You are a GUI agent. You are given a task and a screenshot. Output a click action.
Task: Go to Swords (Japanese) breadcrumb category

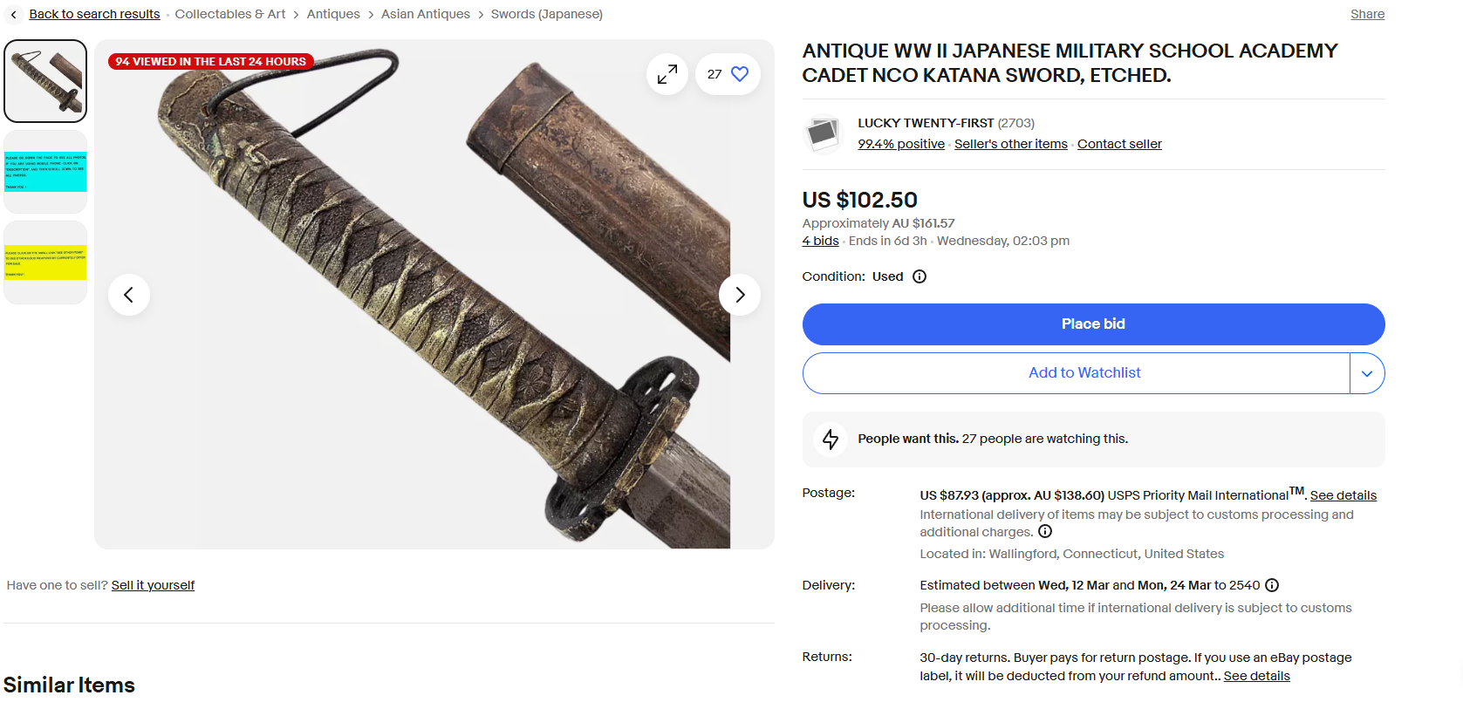[546, 15]
